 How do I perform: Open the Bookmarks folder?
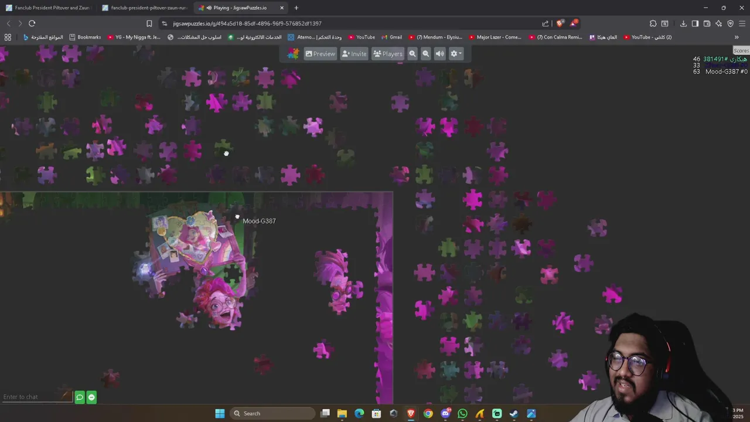coord(85,37)
